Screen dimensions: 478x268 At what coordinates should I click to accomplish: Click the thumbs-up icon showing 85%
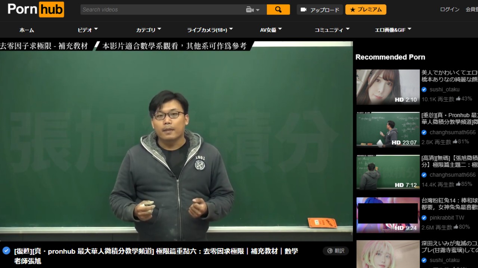pyautogui.click(x=458, y=184)
